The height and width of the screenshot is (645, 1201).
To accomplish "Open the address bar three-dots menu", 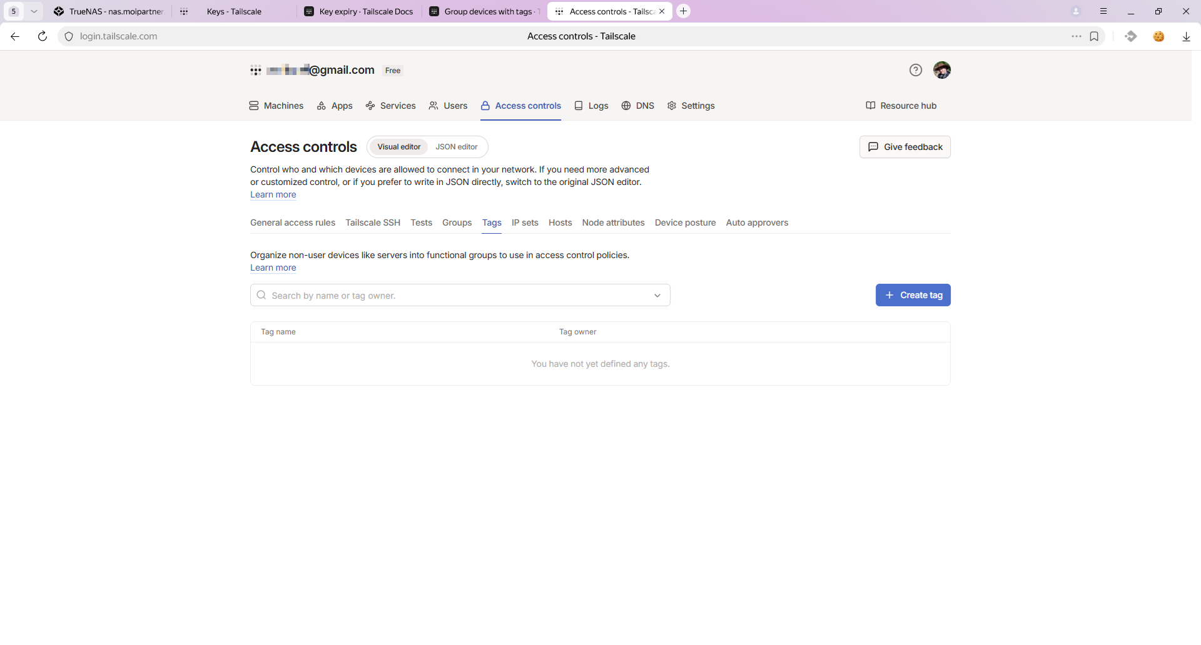I will (x=1076, y=36).
